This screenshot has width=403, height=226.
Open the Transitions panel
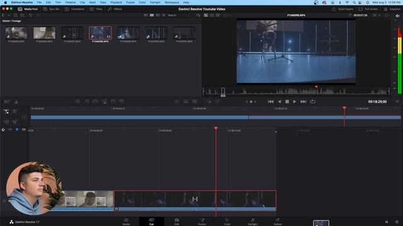(x=74, y=9)
